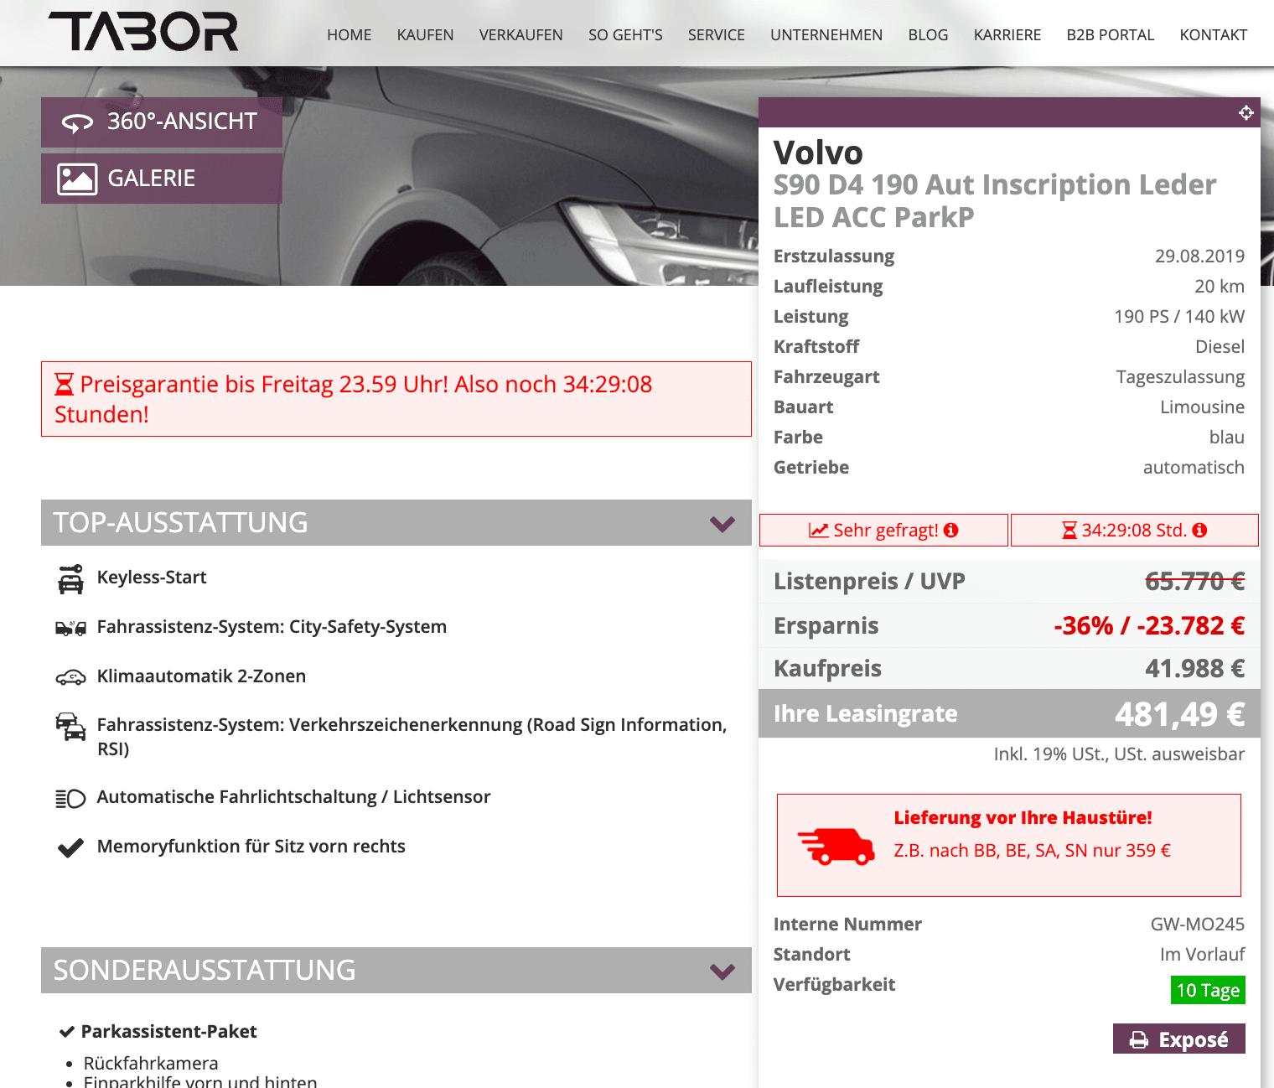
Task: Click the crosshair move icon on vehicle panel
Action: tap(1246, 112)
